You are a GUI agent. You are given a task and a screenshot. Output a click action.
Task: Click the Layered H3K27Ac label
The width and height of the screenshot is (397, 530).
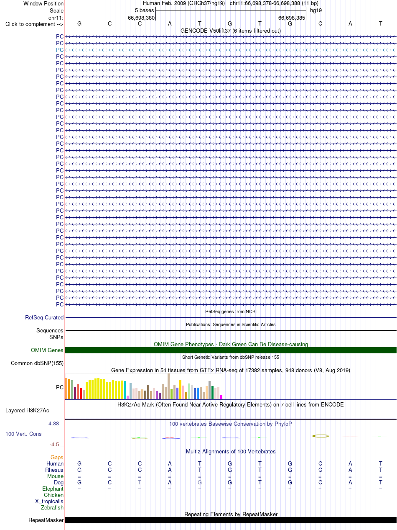(27, 411)
